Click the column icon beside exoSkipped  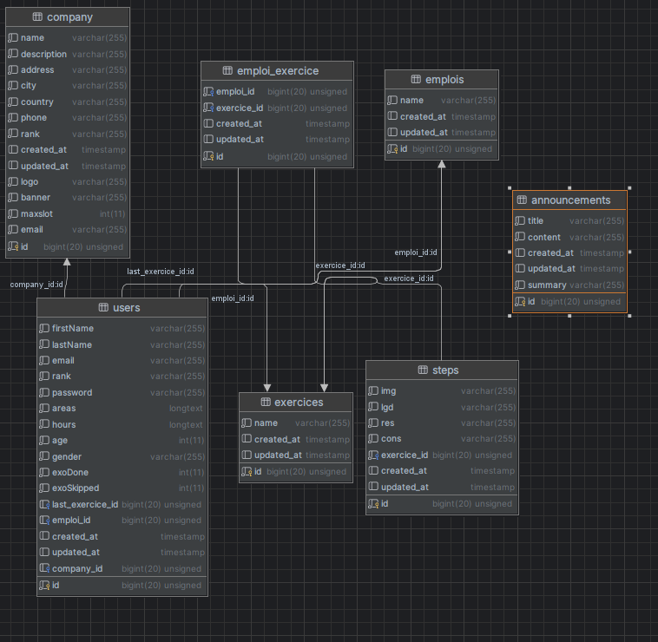click(44, 488)
